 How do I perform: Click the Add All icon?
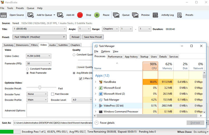60,15
